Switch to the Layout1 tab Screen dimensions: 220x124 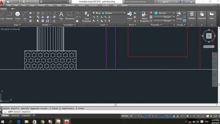pos(15,115)
